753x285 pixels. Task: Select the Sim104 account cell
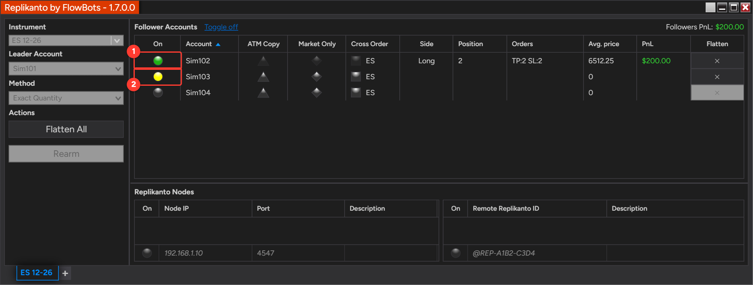point(209,93)
